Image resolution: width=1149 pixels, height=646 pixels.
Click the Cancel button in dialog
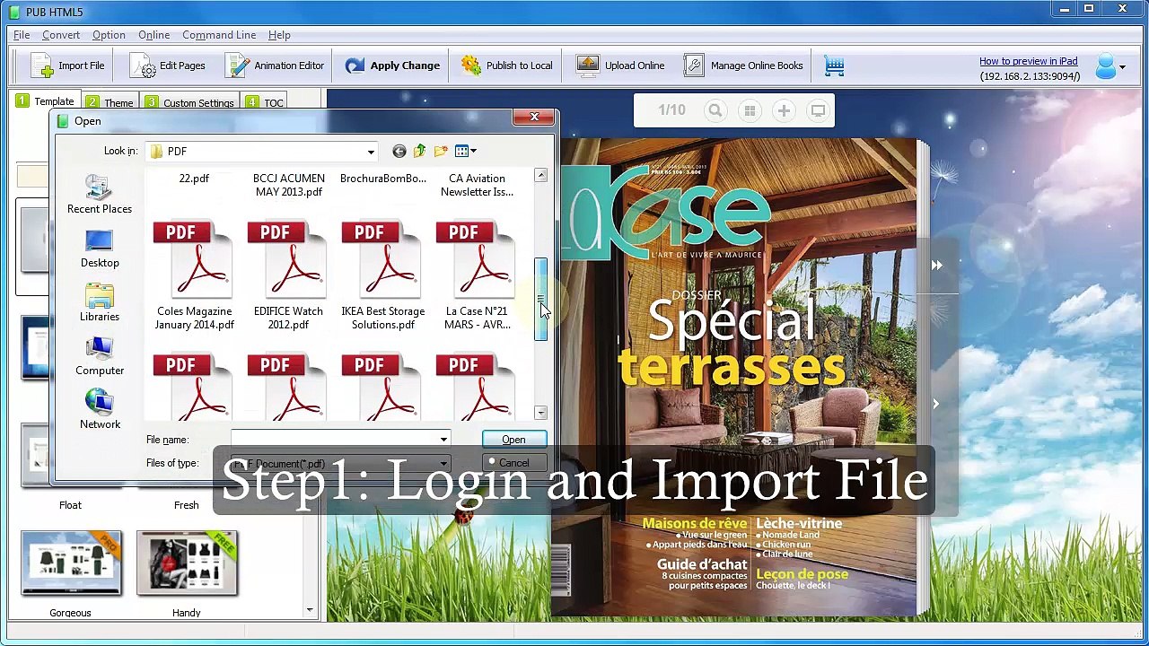[513, 463]
